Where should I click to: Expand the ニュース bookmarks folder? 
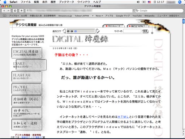[162, 16]
